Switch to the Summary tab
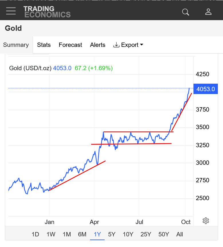 click(x=16, y=45)
